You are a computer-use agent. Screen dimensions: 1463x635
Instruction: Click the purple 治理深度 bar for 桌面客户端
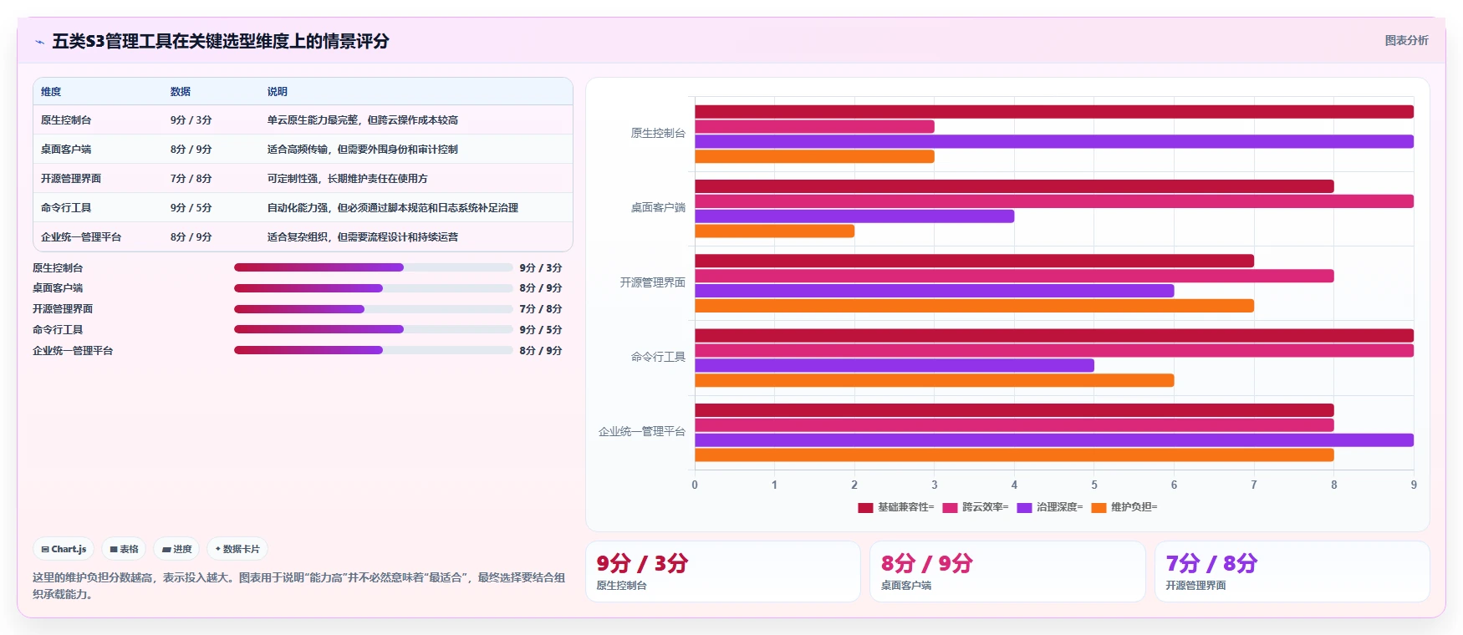tap(854, 216)
